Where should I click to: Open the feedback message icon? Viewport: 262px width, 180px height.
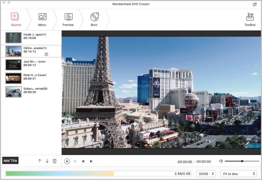click(254, 5)
